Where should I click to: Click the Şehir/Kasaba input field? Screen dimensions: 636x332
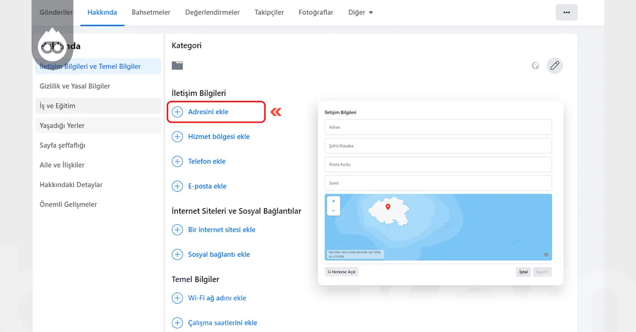tap(438, 145)
